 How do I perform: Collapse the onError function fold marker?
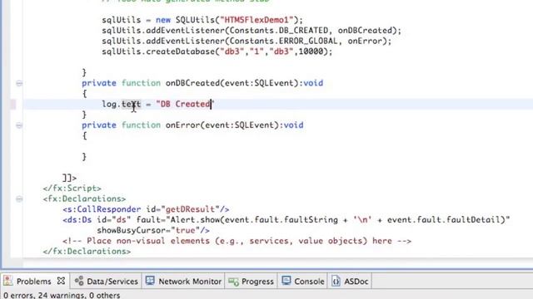19,125
